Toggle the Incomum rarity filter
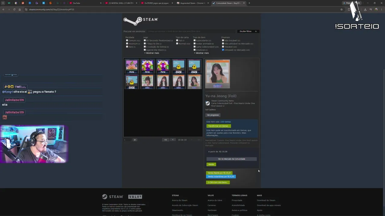This screenshot has width=385, height=216. pos(127,43)
